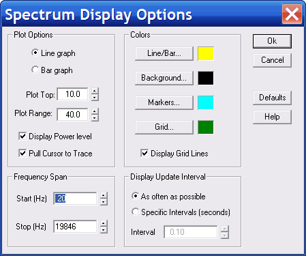Increase Plot Range with up arrow
306x256 pixels.
(95, 111)
